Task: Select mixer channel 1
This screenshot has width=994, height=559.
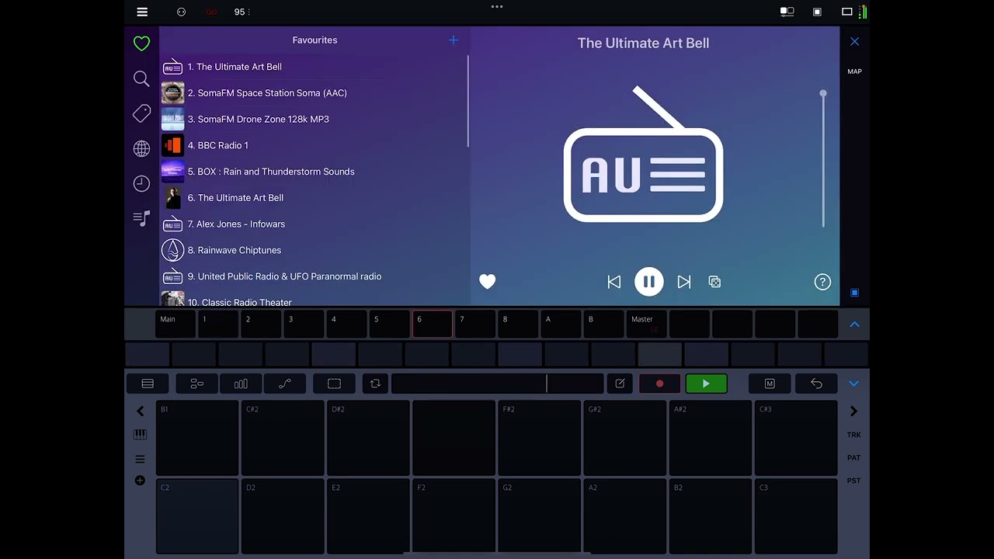Action: pos(218,324)
